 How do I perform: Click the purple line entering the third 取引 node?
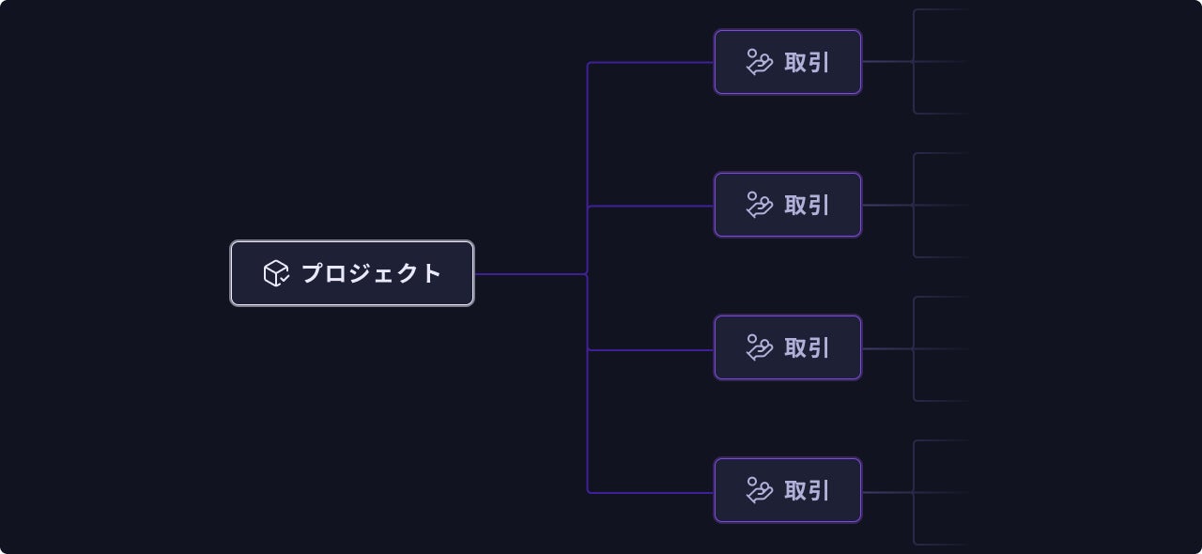(x=650, y=350)
